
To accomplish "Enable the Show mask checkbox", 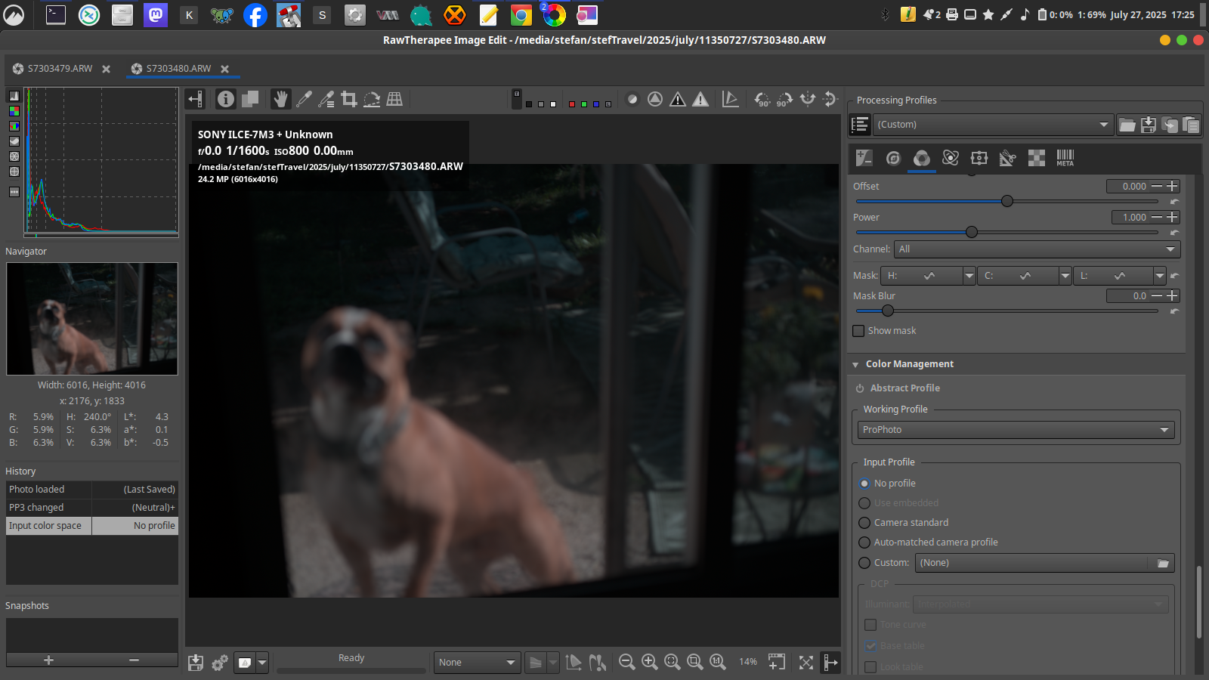I will pos(858,331).
